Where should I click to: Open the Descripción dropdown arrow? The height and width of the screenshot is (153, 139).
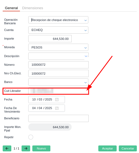[86, 56]
